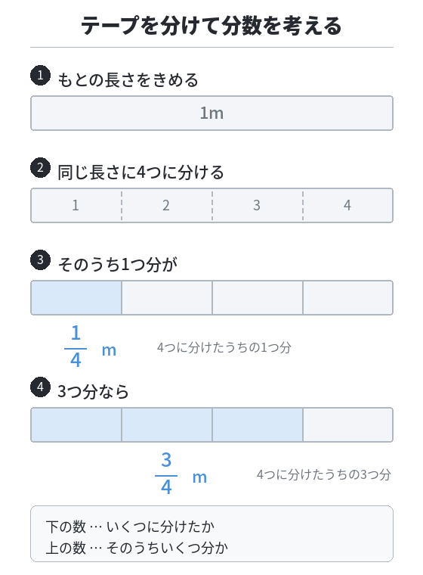Click the step 3 number badge
Viewport: 423px width, 575px height.
click(40, 260)
